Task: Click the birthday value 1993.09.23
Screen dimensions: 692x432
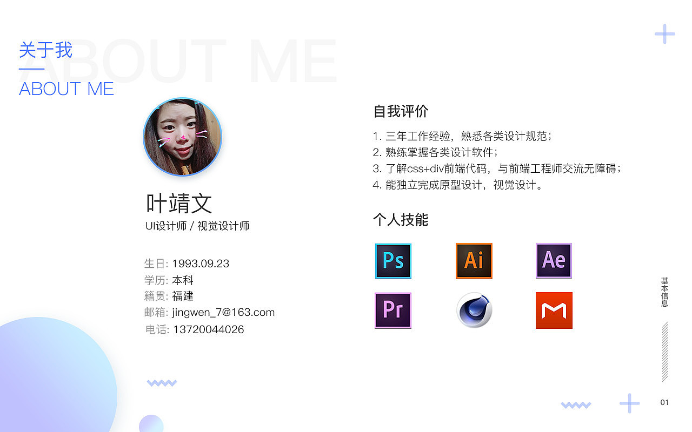Action: click(201, 264)
